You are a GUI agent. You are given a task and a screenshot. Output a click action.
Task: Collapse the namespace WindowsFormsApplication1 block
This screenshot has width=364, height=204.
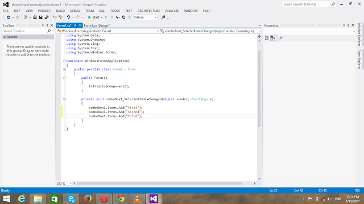tap(64, 61)
